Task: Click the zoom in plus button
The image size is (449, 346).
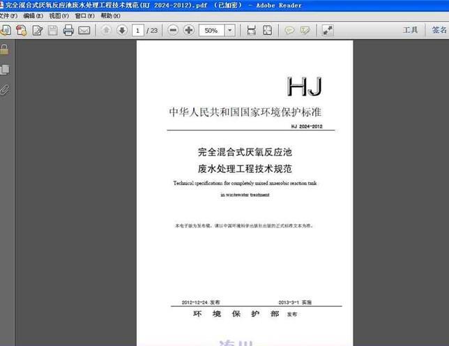Action: (x=189, y=30)
